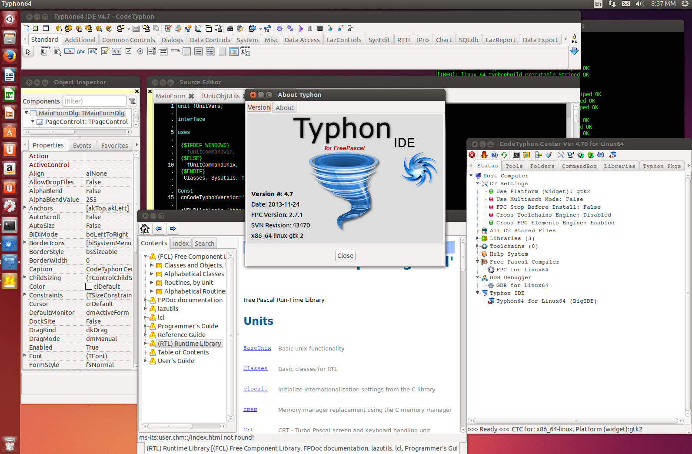Select the TEdit (ab|) component in palette

click(x=93, y=51)
